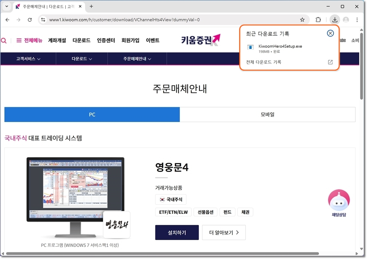Click the Kiwoom search magnifier icon
Image resolution: width=367 pixels, height=259 pixels.
coord(4,40)
